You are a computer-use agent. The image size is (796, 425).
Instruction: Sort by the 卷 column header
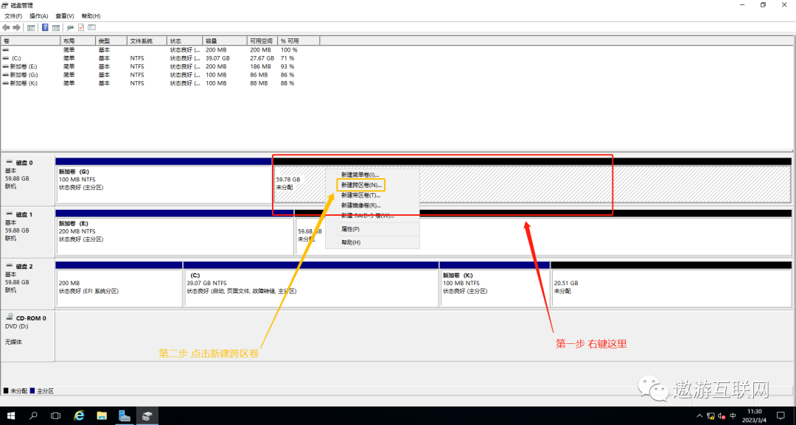coord(30,41)
